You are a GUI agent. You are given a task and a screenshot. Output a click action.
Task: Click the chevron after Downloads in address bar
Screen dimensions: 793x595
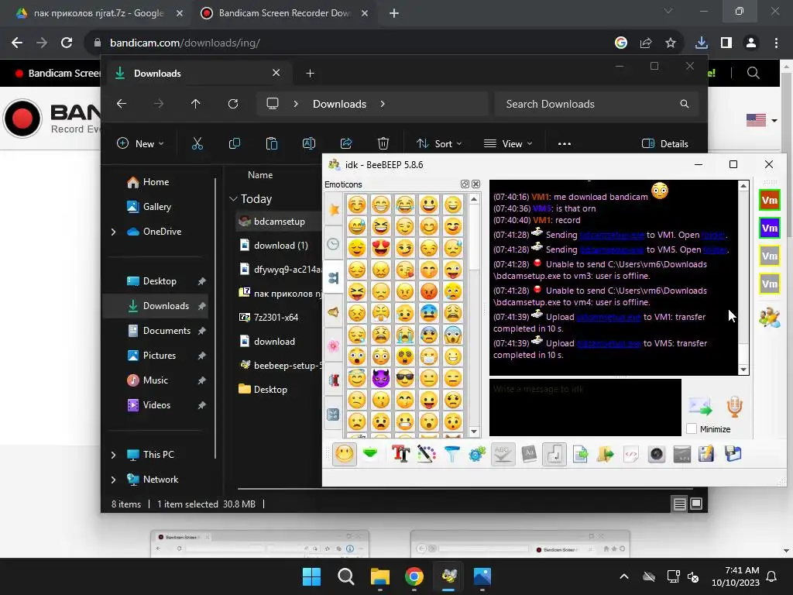[383, 104]
